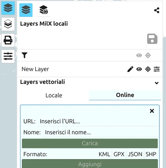Open the outlined layers stack sidebar icon
This screenshot has height=168, width=166.
coord(8,24)
